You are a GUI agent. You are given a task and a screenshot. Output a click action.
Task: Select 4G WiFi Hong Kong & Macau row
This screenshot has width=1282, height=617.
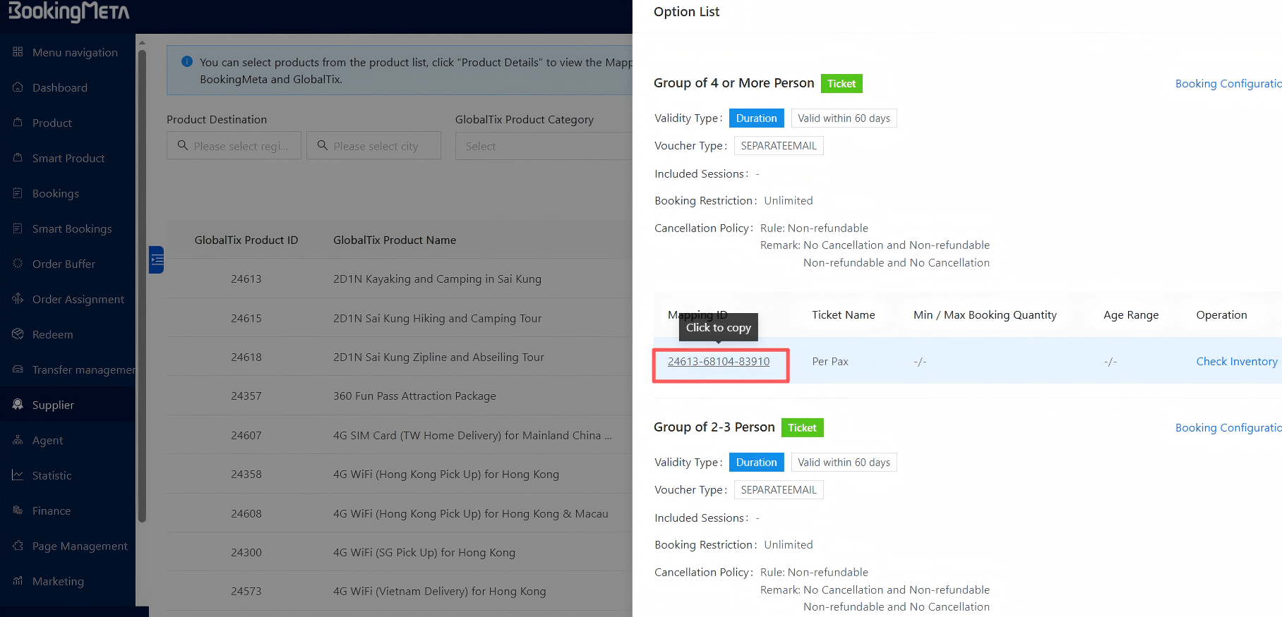[400, 513]
